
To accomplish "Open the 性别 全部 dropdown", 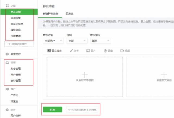I will tap(77, 41).
